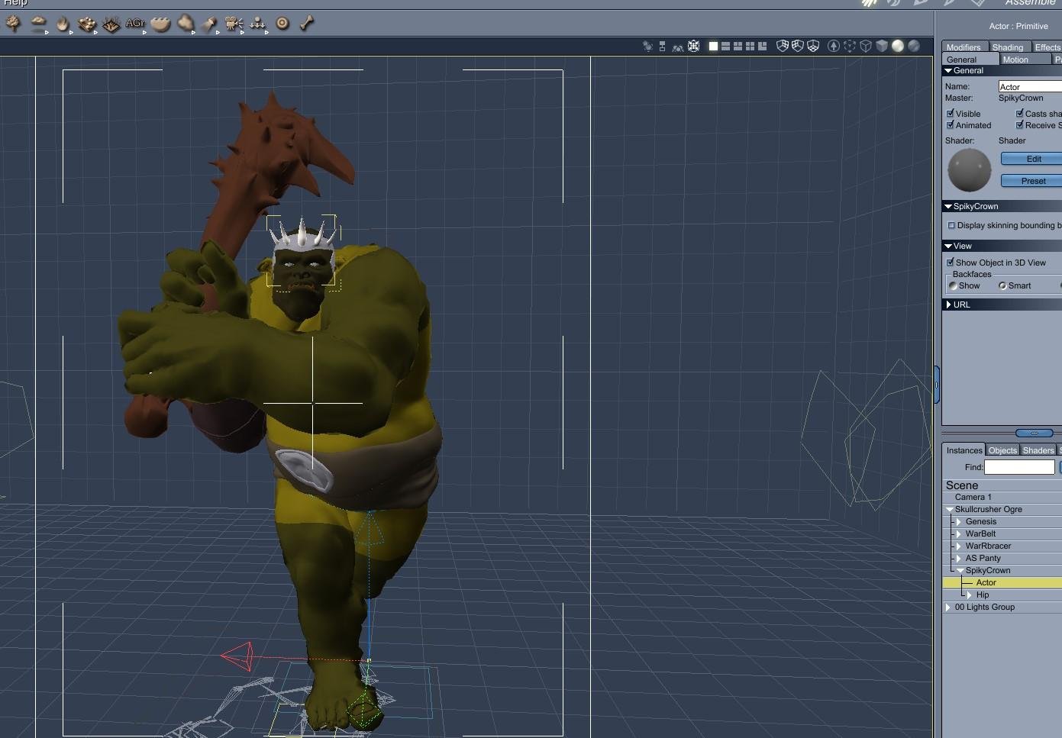
Task: Click the Name input field
Action: click(1031, 87)
